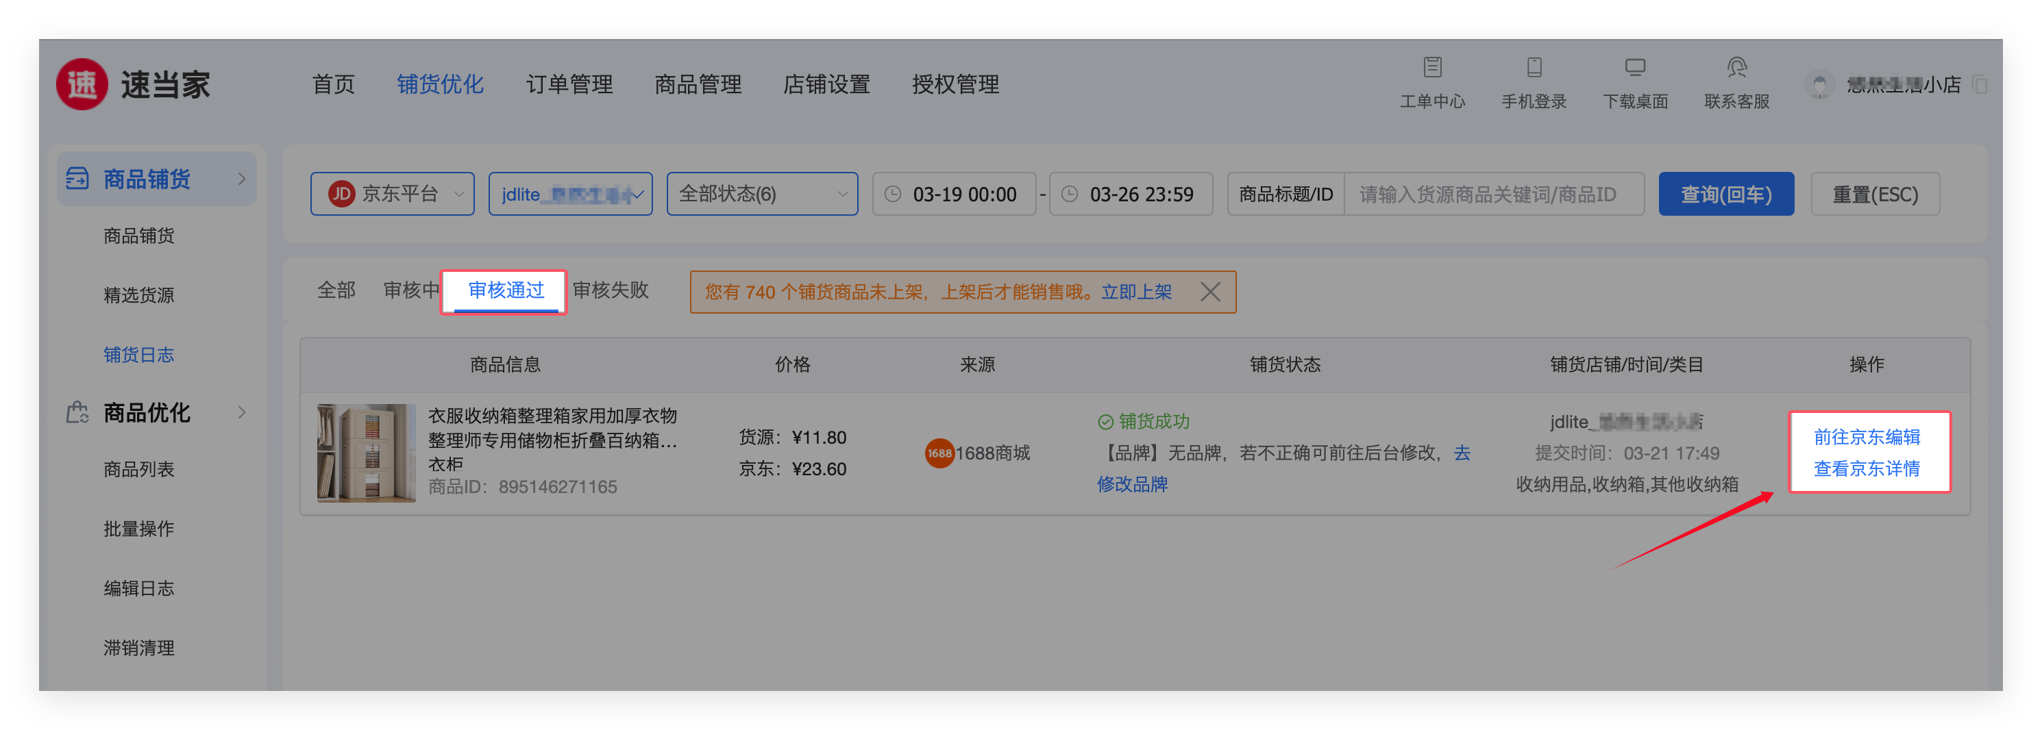2042x730 pixels.
Task: Click the 手机登录 phone icon
Action: pyautogui.click(x=1534, y=67)
